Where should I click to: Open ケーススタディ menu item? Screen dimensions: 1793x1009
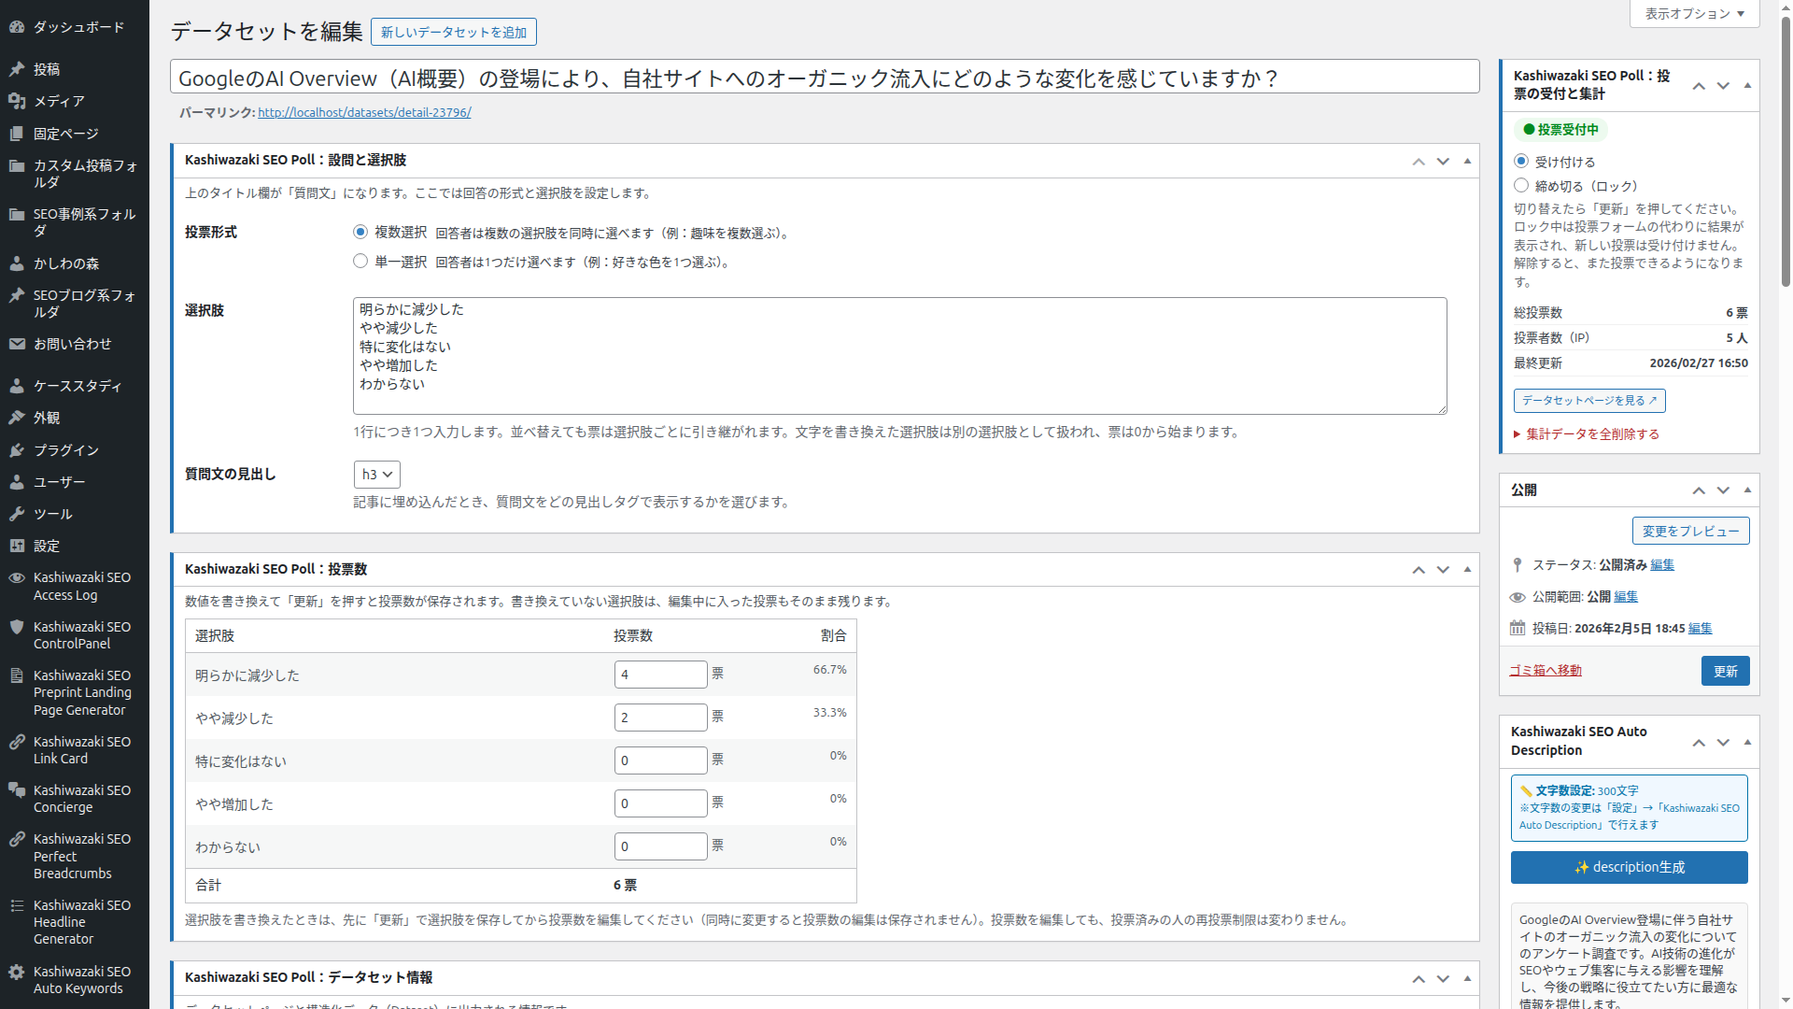75,386
